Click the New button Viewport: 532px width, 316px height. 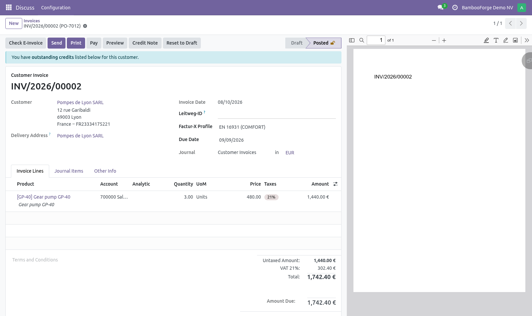pos(14,23)
